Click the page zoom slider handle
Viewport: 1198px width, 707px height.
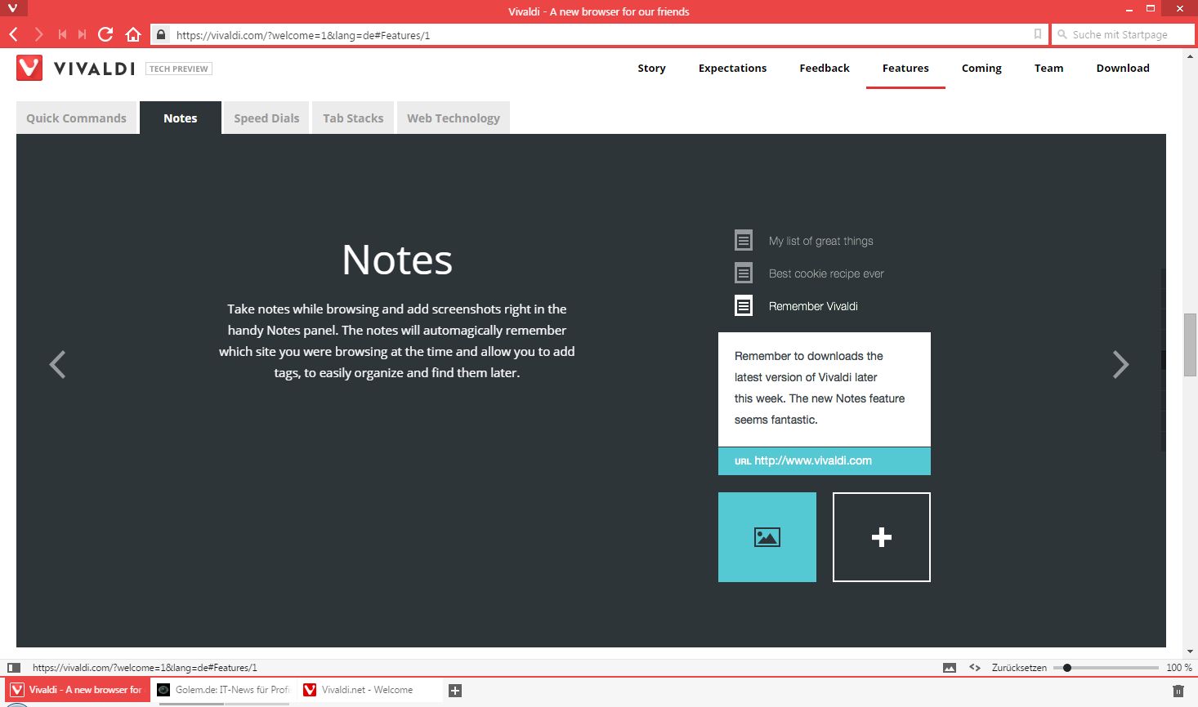pos(1067,668)
